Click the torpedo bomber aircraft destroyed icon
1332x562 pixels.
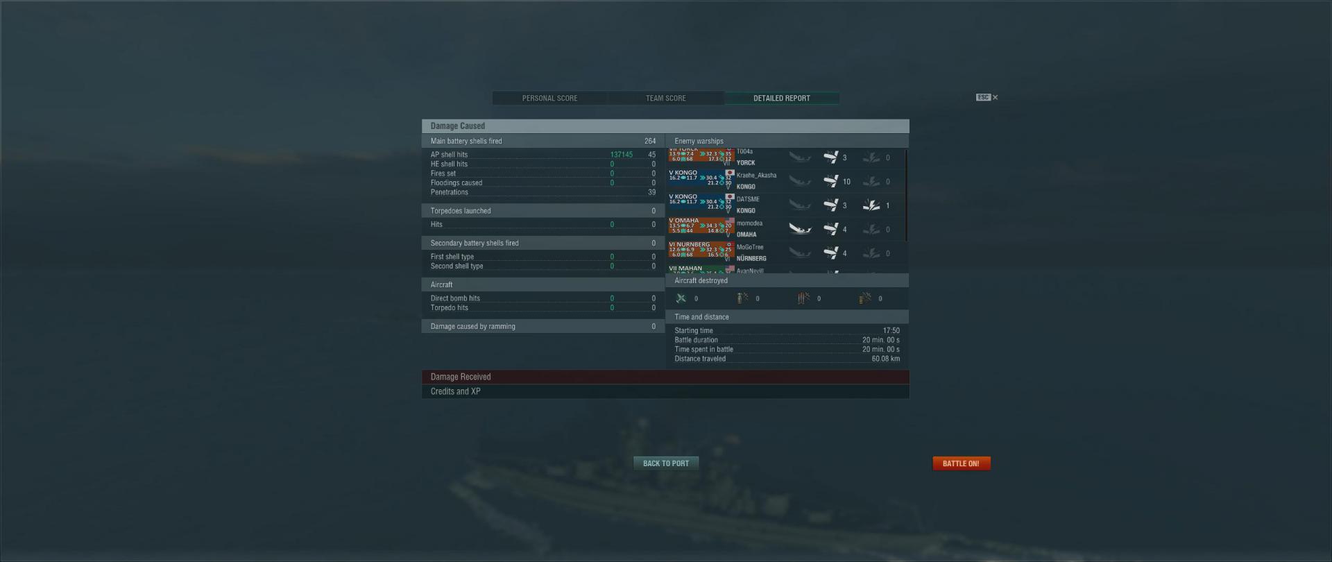coord(803,298)
